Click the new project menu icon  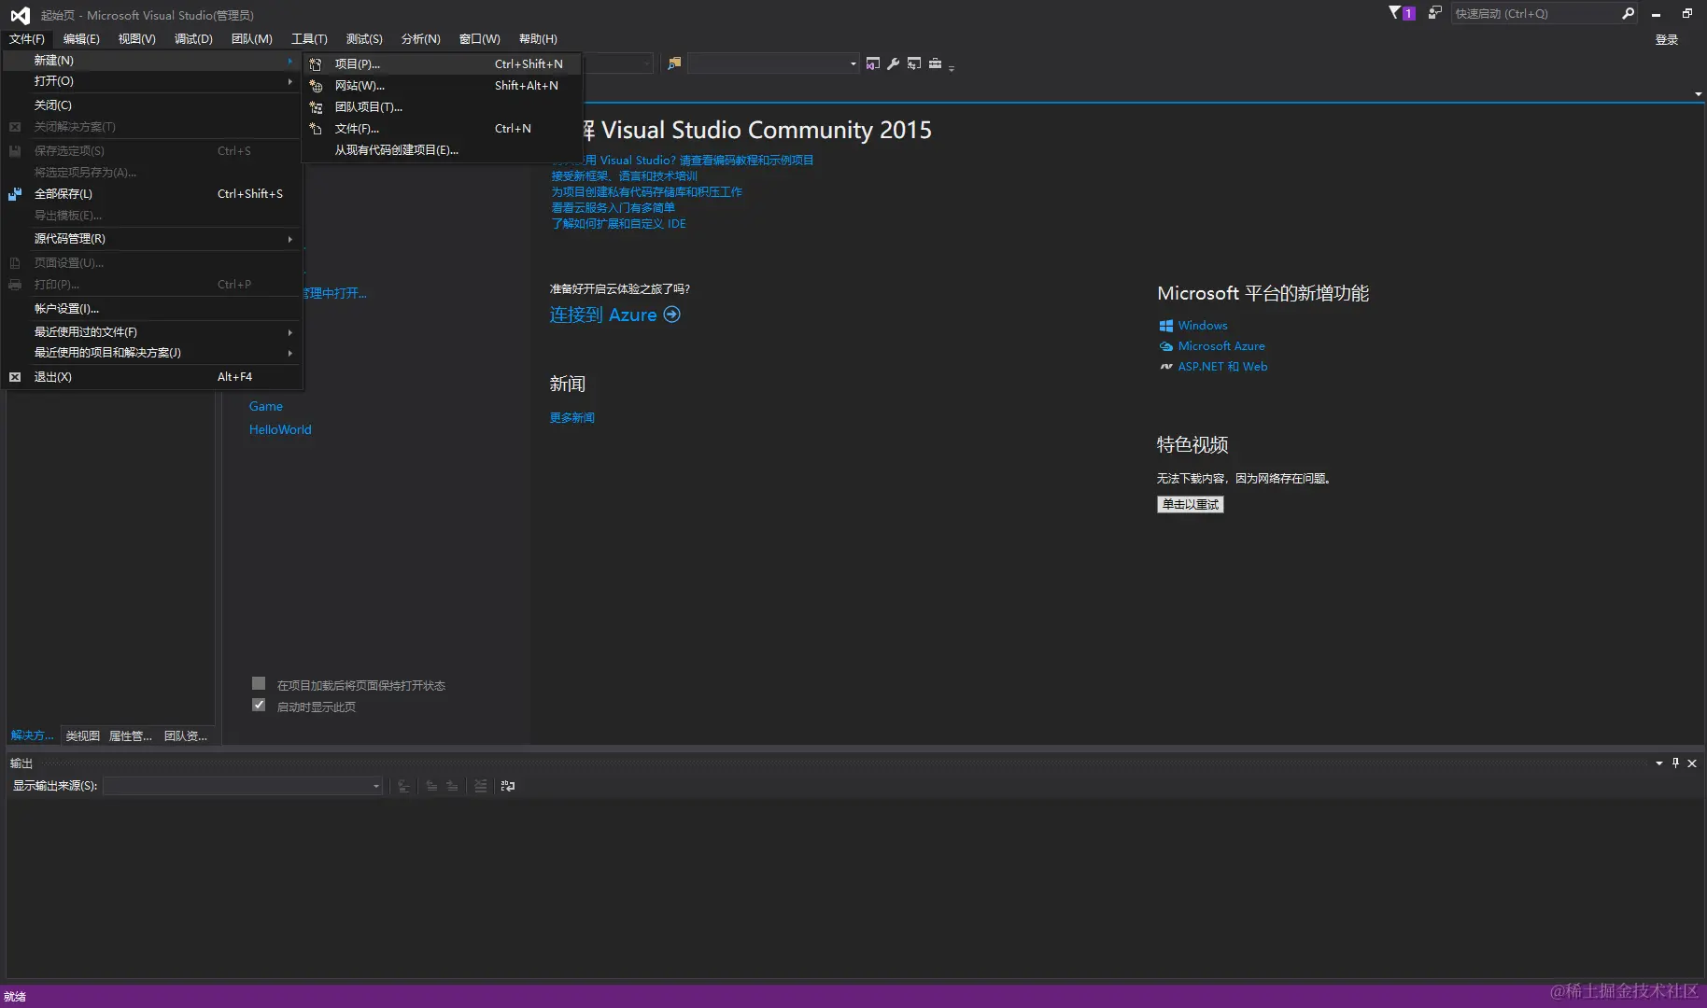click(x=316, y=64)
